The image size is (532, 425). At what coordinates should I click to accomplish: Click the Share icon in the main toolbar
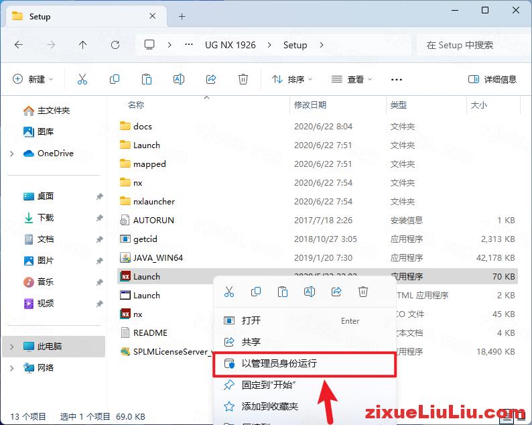(211, 79)
